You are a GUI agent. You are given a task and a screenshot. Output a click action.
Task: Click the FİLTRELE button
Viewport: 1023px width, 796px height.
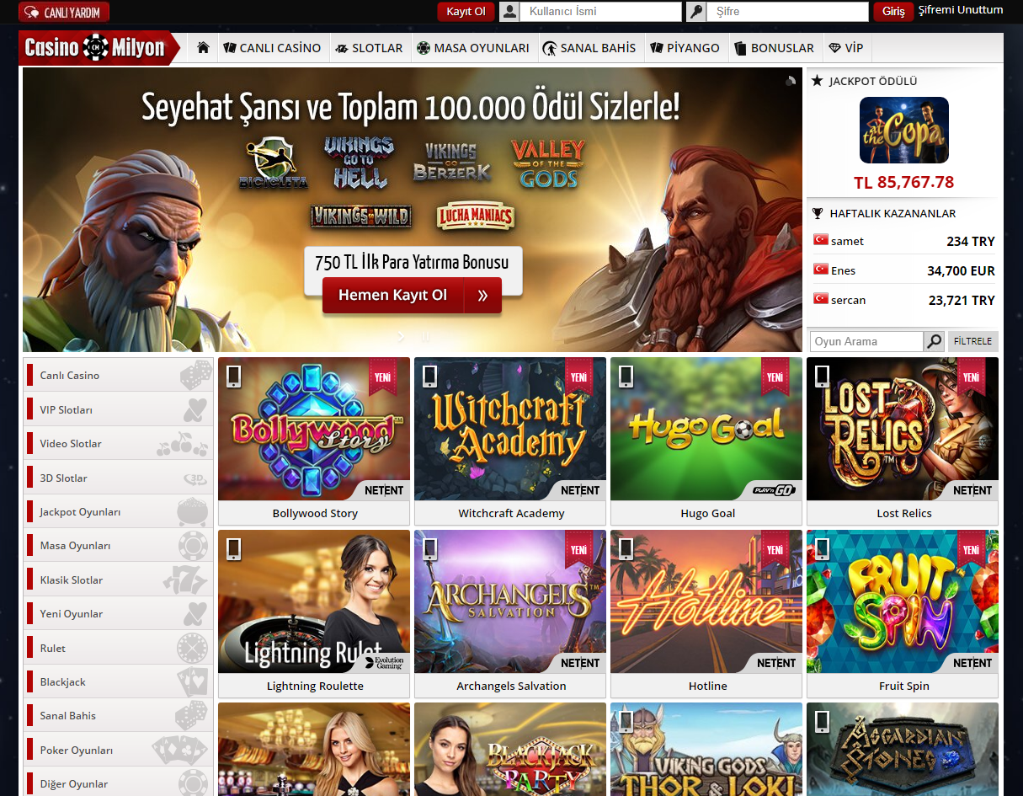[973, 341]
